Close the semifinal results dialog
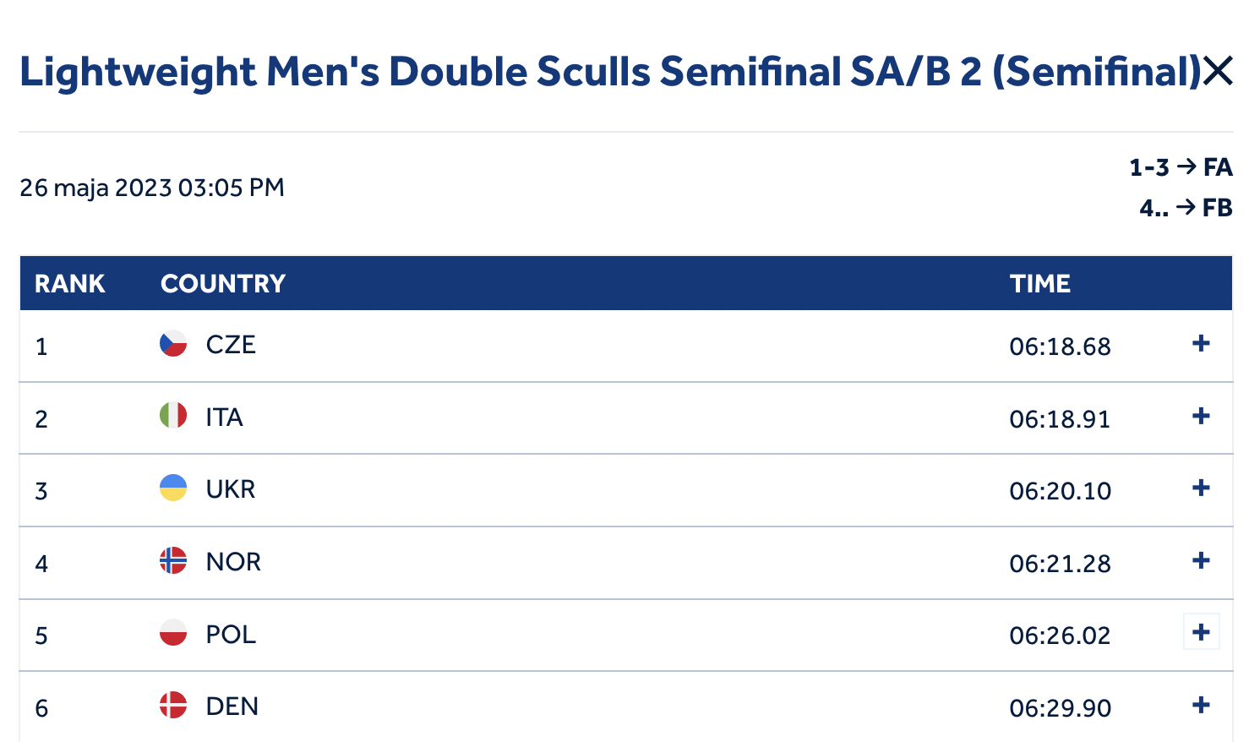 pos(1218,71)
